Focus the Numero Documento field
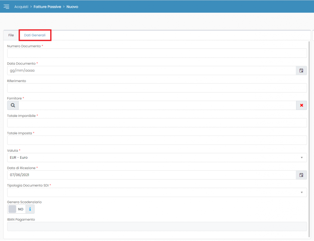Viewport: 314px width, 241px height. (x=157, y=53)
